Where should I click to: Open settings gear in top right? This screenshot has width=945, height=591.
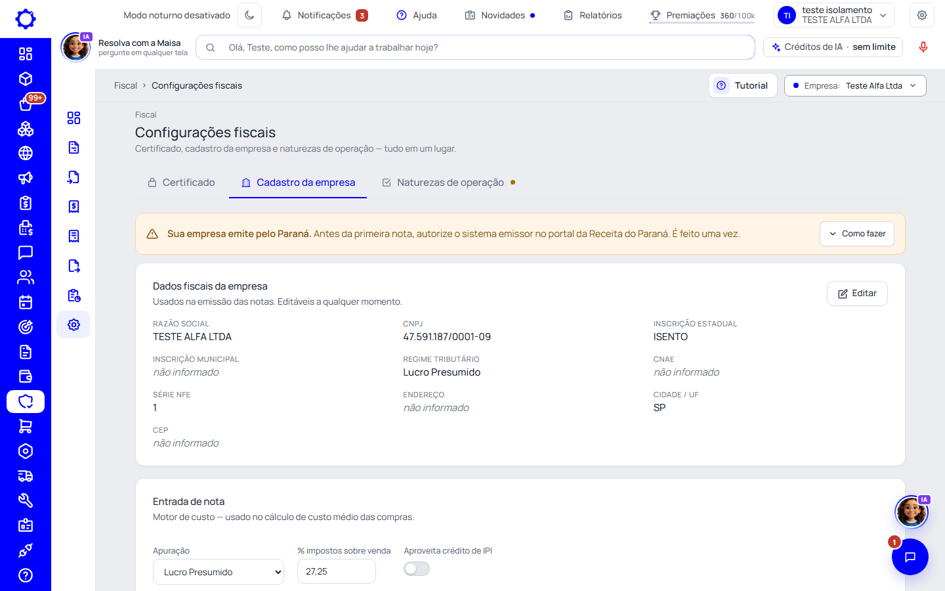point(922,15)
